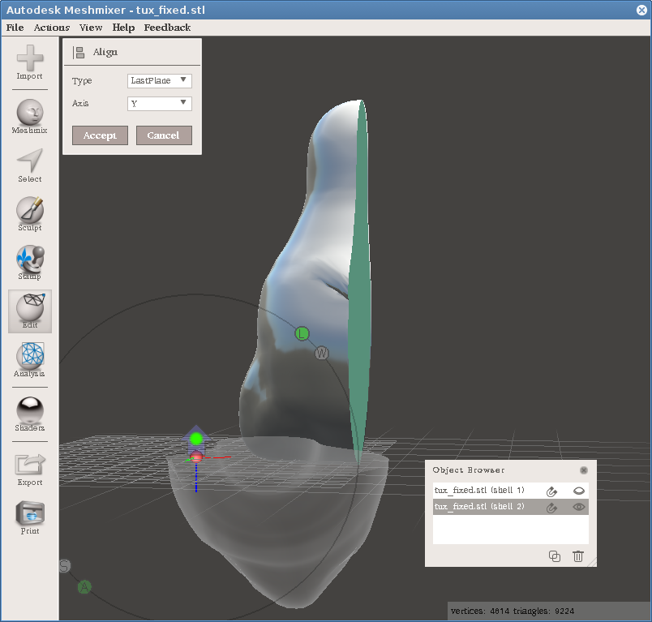Close the Object Browser panel

(x=584, y=470)
